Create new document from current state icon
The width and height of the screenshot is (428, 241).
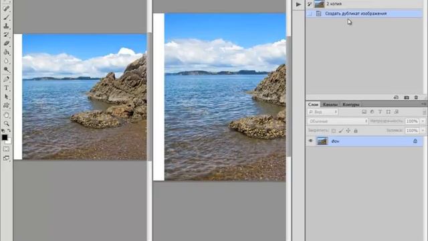[396, 98]
